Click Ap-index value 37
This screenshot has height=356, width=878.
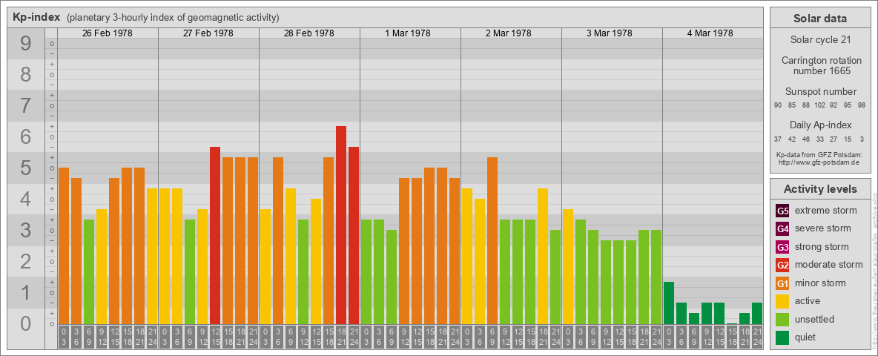pyautogui.click(x=778, y=139)
